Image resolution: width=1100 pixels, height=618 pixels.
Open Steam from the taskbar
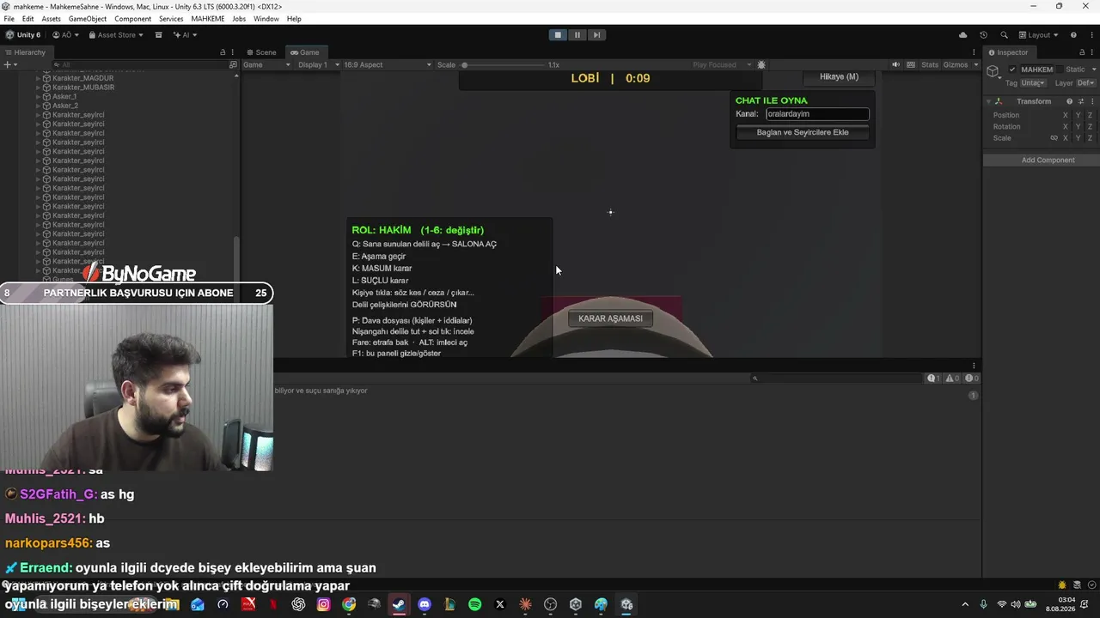click(399, 604)
